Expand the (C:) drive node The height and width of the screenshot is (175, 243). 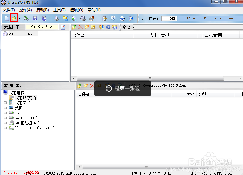click(x=5, y=113)
